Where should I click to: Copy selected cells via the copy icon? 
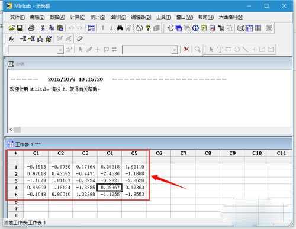(x=52, y=28)
